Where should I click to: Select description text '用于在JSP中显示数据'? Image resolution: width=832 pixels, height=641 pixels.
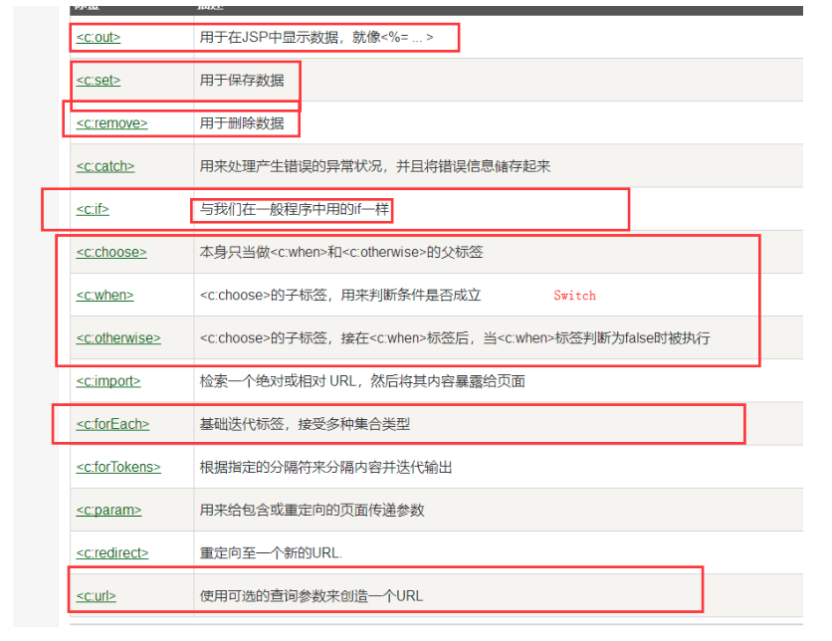(x=269, y=37)
